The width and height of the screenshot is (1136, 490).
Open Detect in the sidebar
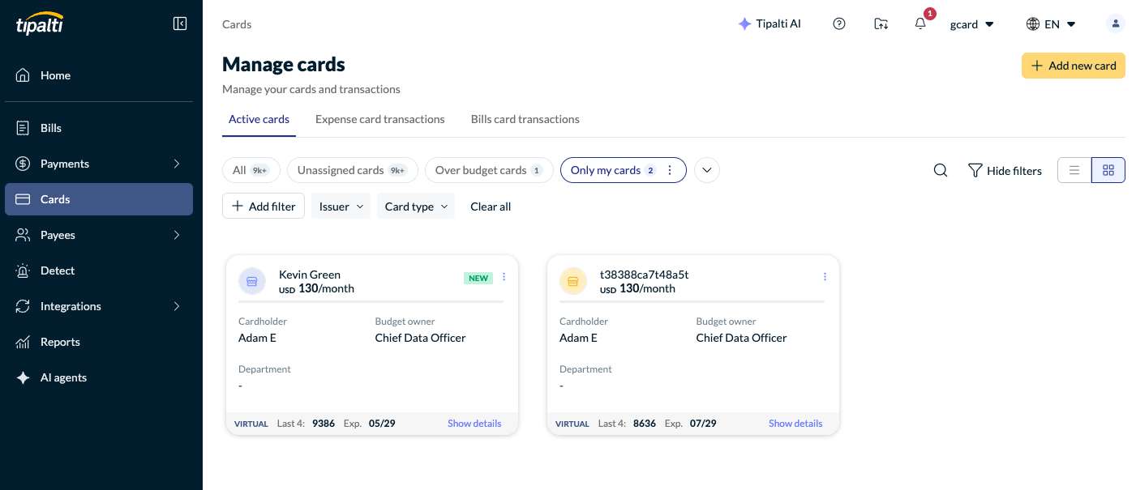coord(99,271)
